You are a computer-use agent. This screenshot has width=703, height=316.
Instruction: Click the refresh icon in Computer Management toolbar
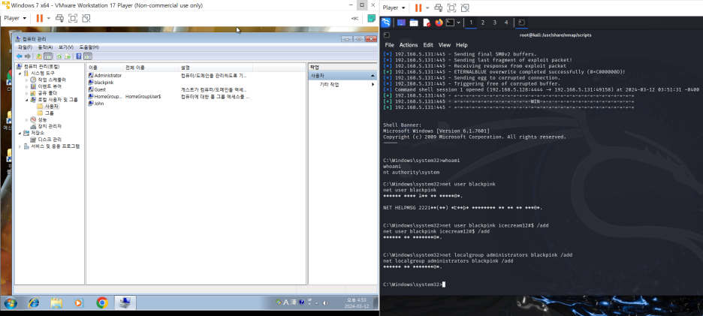[x=59, y=56]
